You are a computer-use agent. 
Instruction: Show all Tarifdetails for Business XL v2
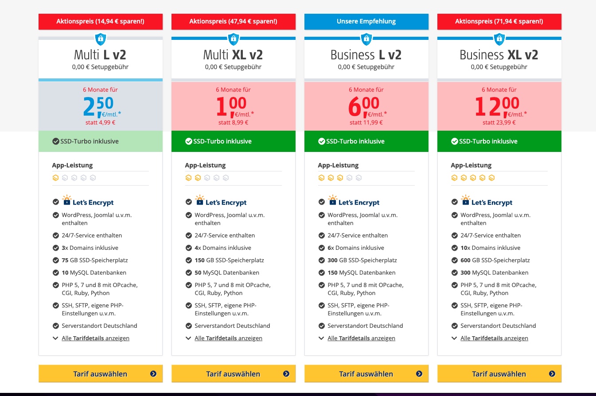(494, 338)
